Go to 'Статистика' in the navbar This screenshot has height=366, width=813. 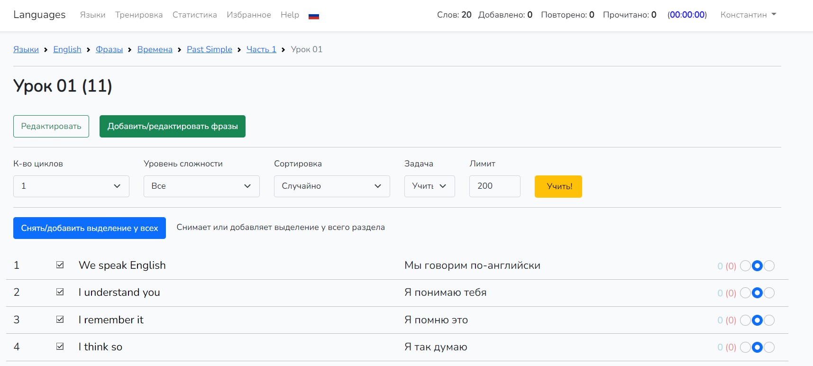click(x=194, y=15)
